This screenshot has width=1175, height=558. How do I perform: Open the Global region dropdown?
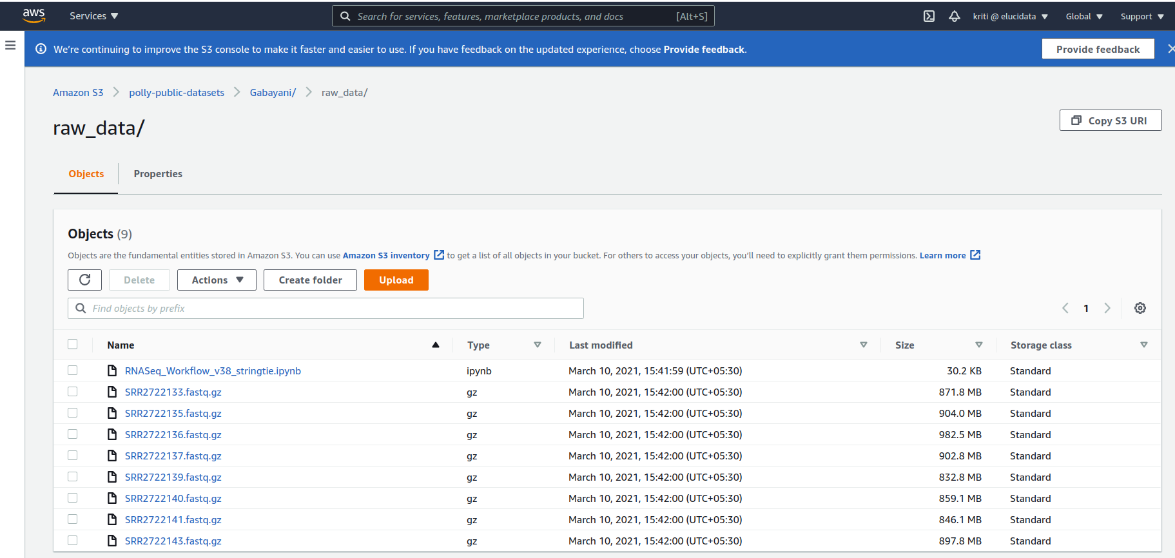[x=1084, y=16]
